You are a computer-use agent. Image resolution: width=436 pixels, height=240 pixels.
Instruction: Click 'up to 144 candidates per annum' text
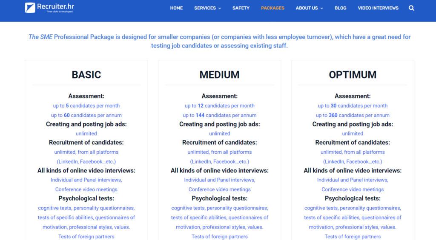click(x=219, y=115)
